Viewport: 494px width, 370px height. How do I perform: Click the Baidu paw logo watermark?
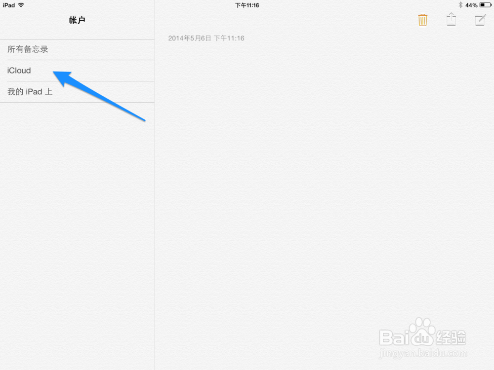tap(422, 328)
